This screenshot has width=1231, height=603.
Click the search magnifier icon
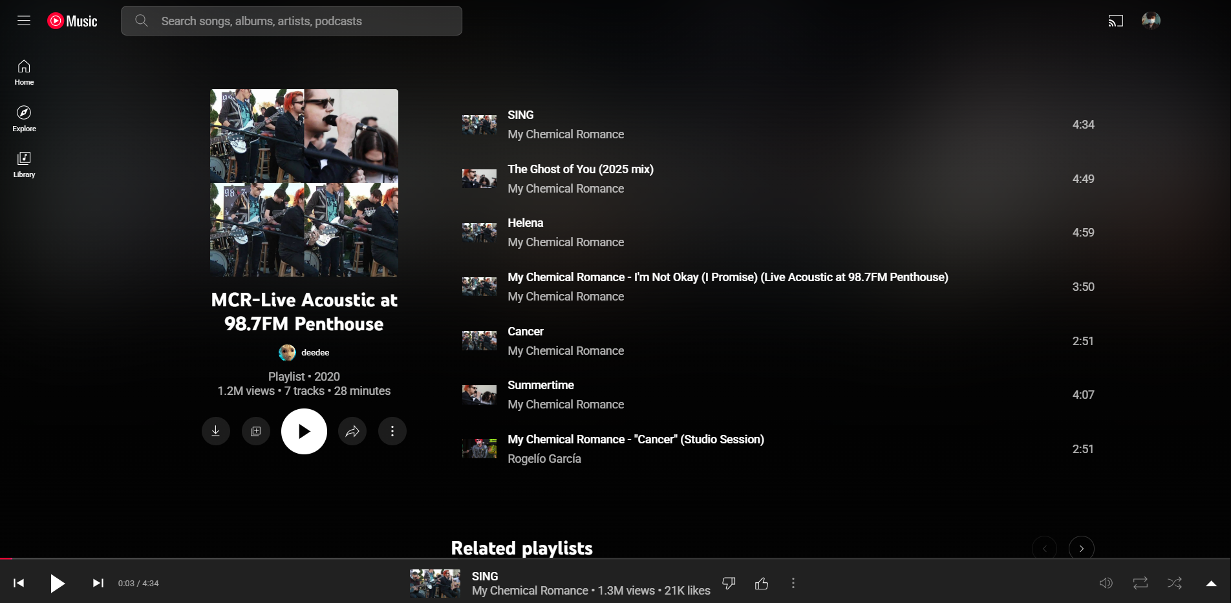coord(141,21)
